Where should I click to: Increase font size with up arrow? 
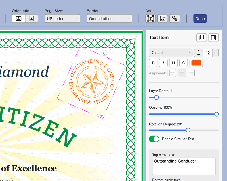[199, 51]
